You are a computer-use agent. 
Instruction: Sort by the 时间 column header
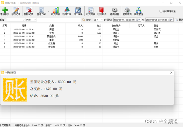coord(24,26)
